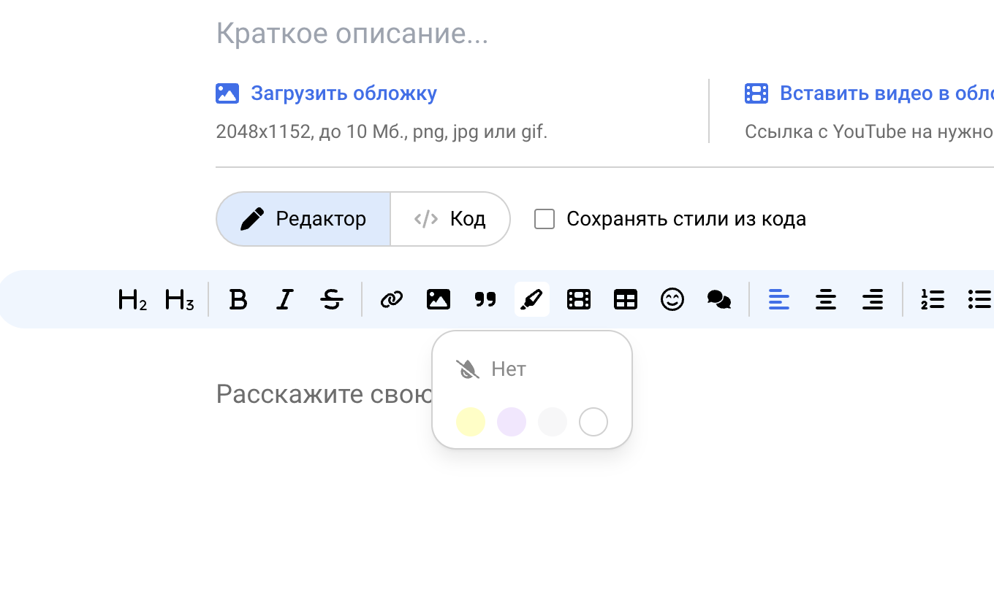Enable Сохранять стили из кода checkbox

545,219
